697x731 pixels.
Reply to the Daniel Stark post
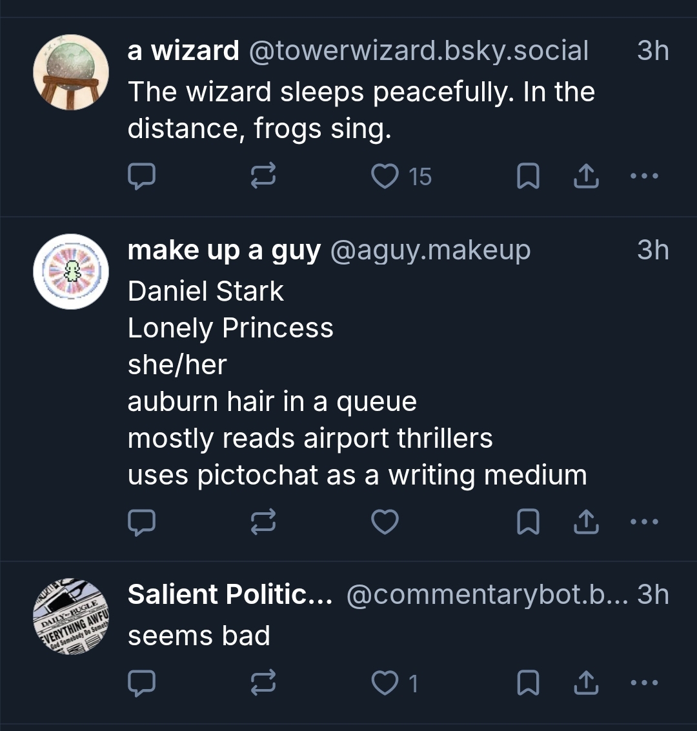pyautogui.click(x=141, y=522)
